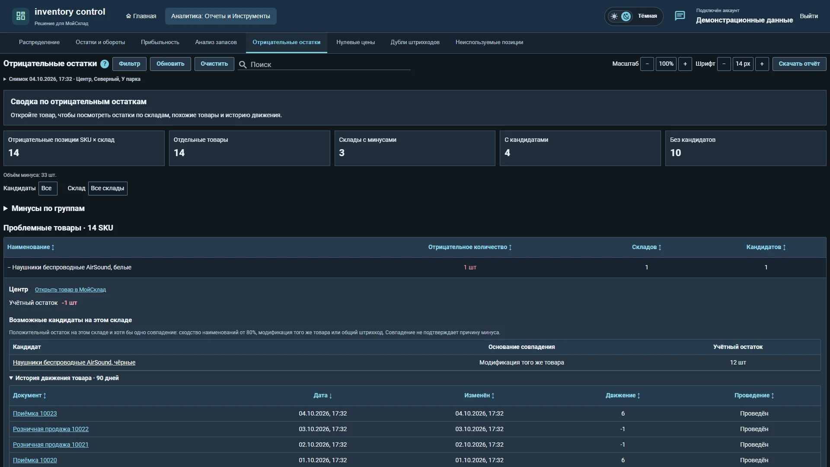Click the inventory control logo icon
Viewport: 830px width, 467px height.
click(x=20, y=16)
